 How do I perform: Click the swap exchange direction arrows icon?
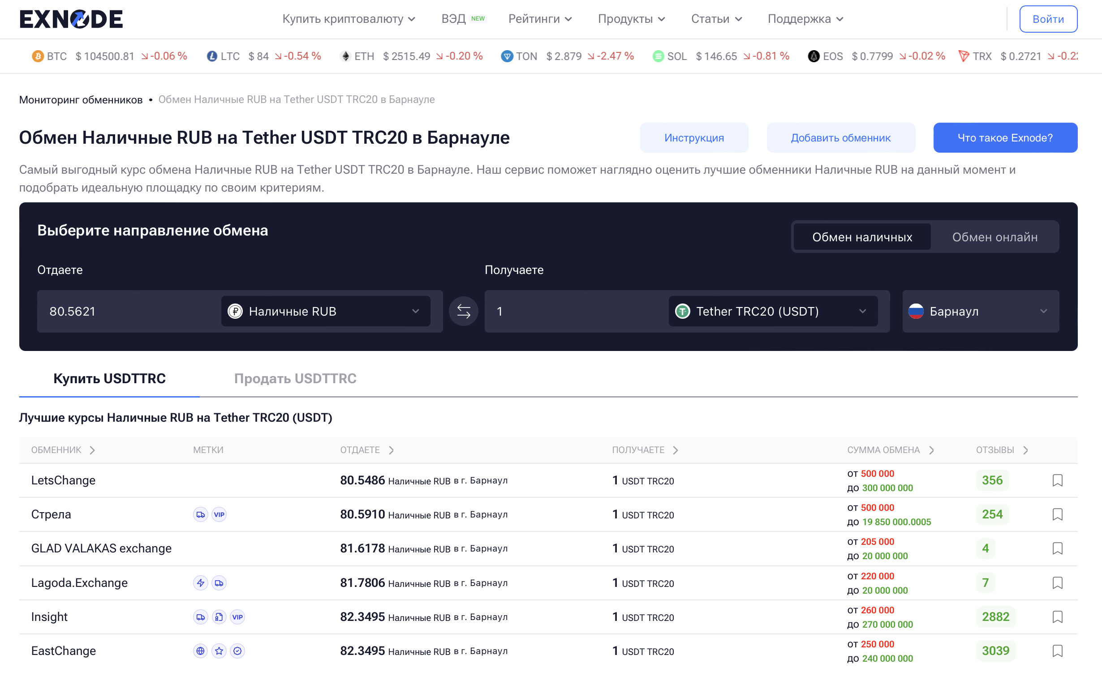pos(463,312)
